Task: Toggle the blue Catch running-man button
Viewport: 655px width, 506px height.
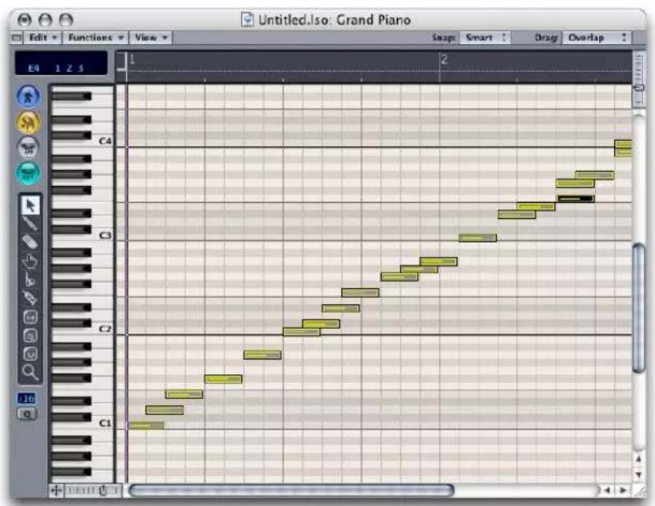Action: [x=28, y=97]
